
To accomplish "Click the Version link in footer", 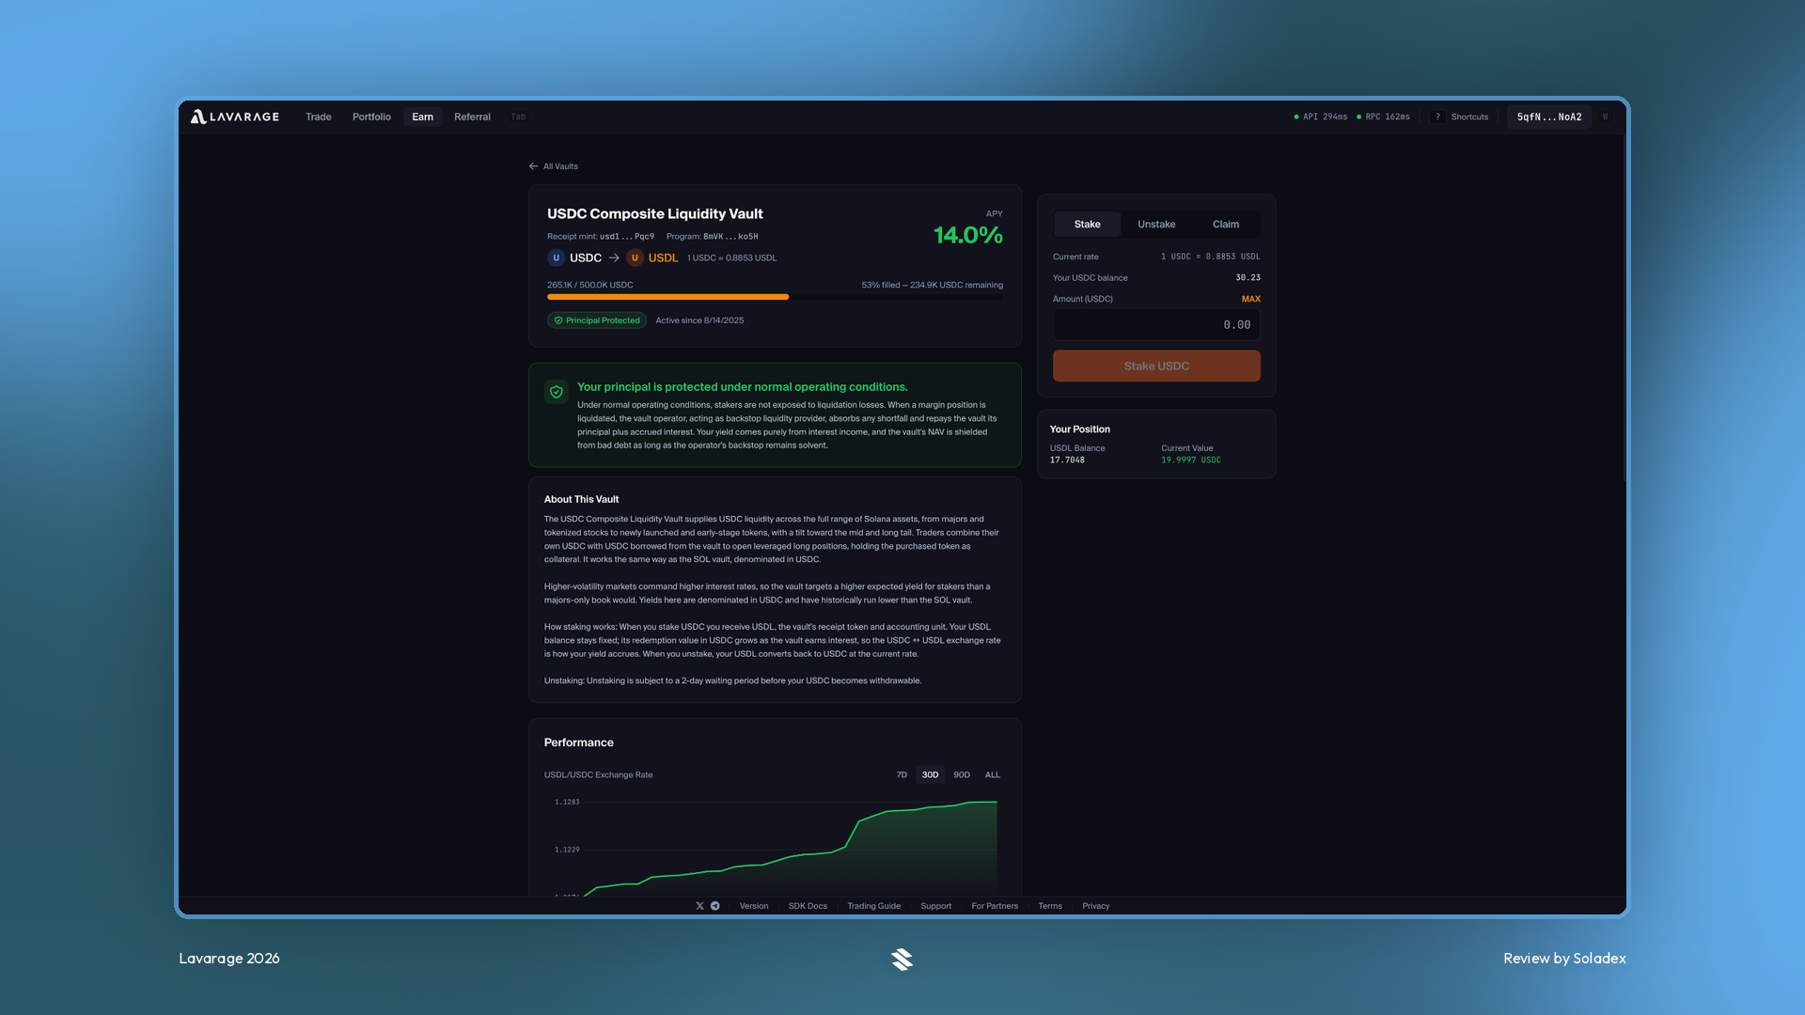I will click(x=754, y=906).
